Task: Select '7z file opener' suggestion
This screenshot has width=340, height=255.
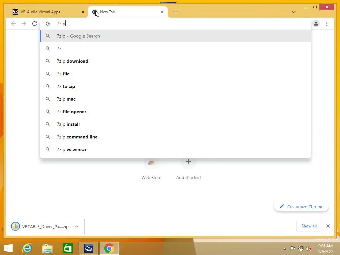Action: click(x=175, y=112)
